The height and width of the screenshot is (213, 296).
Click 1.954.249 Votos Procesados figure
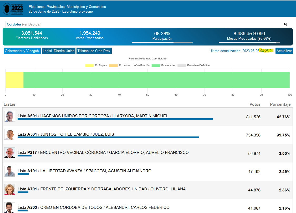pos(90,33)
